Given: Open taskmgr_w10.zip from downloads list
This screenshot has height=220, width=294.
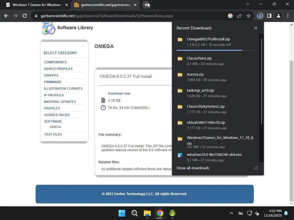Looking at the screenshot, I should 215,93.
